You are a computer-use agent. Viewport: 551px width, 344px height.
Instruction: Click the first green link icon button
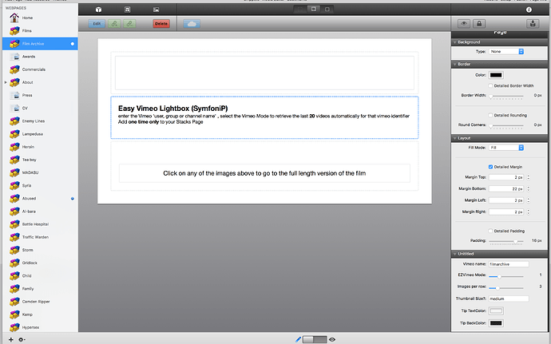point(114,23)
